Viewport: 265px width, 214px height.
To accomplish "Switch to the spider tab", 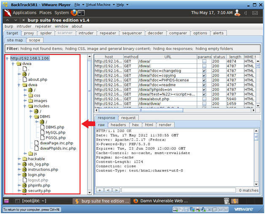I will click(46, 33).
